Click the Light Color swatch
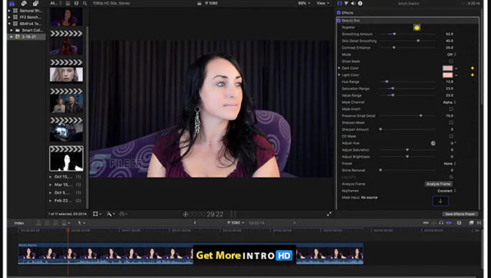The image size is (491, 278). (448, 75)
